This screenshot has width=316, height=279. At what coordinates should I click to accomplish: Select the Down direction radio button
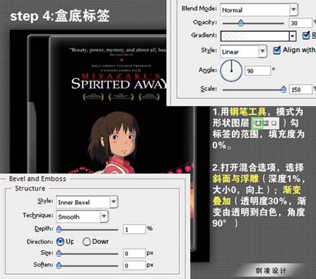pos(87,242)
